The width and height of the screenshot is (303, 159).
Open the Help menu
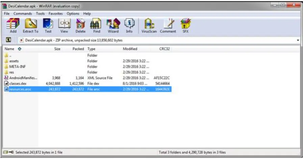87,14
